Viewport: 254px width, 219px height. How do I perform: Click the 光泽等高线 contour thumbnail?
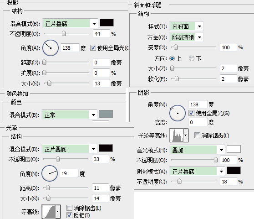(177, 136)
